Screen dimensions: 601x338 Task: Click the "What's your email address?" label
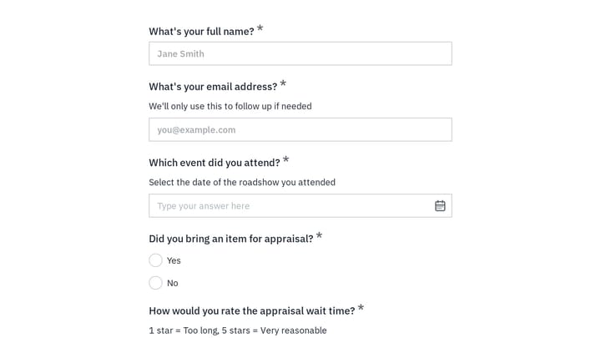[213, 87]
